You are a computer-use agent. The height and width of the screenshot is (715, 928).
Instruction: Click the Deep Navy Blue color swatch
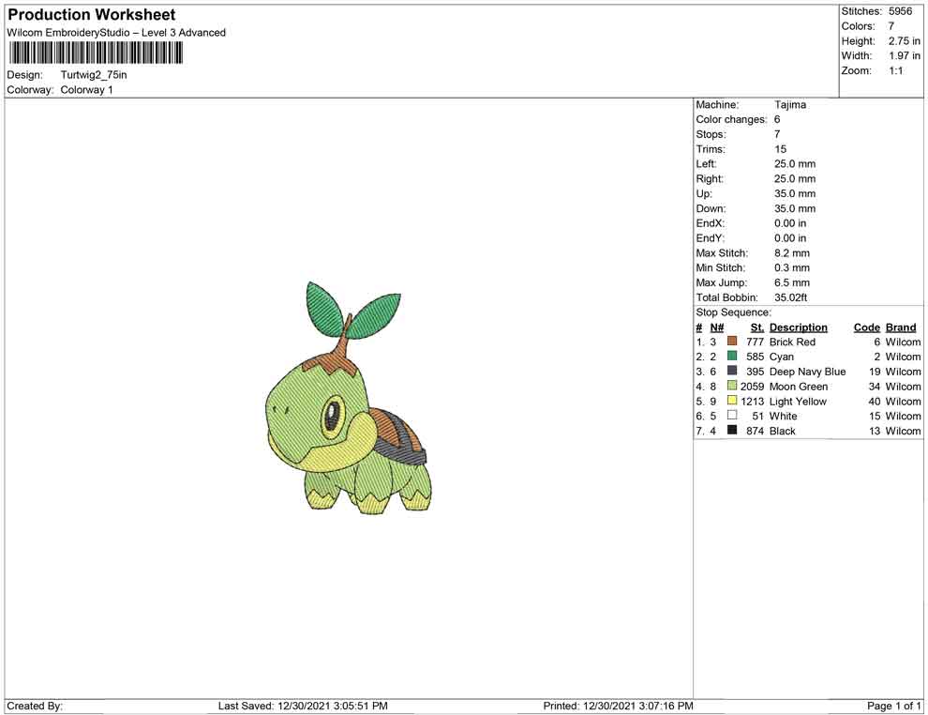(732, 371)
